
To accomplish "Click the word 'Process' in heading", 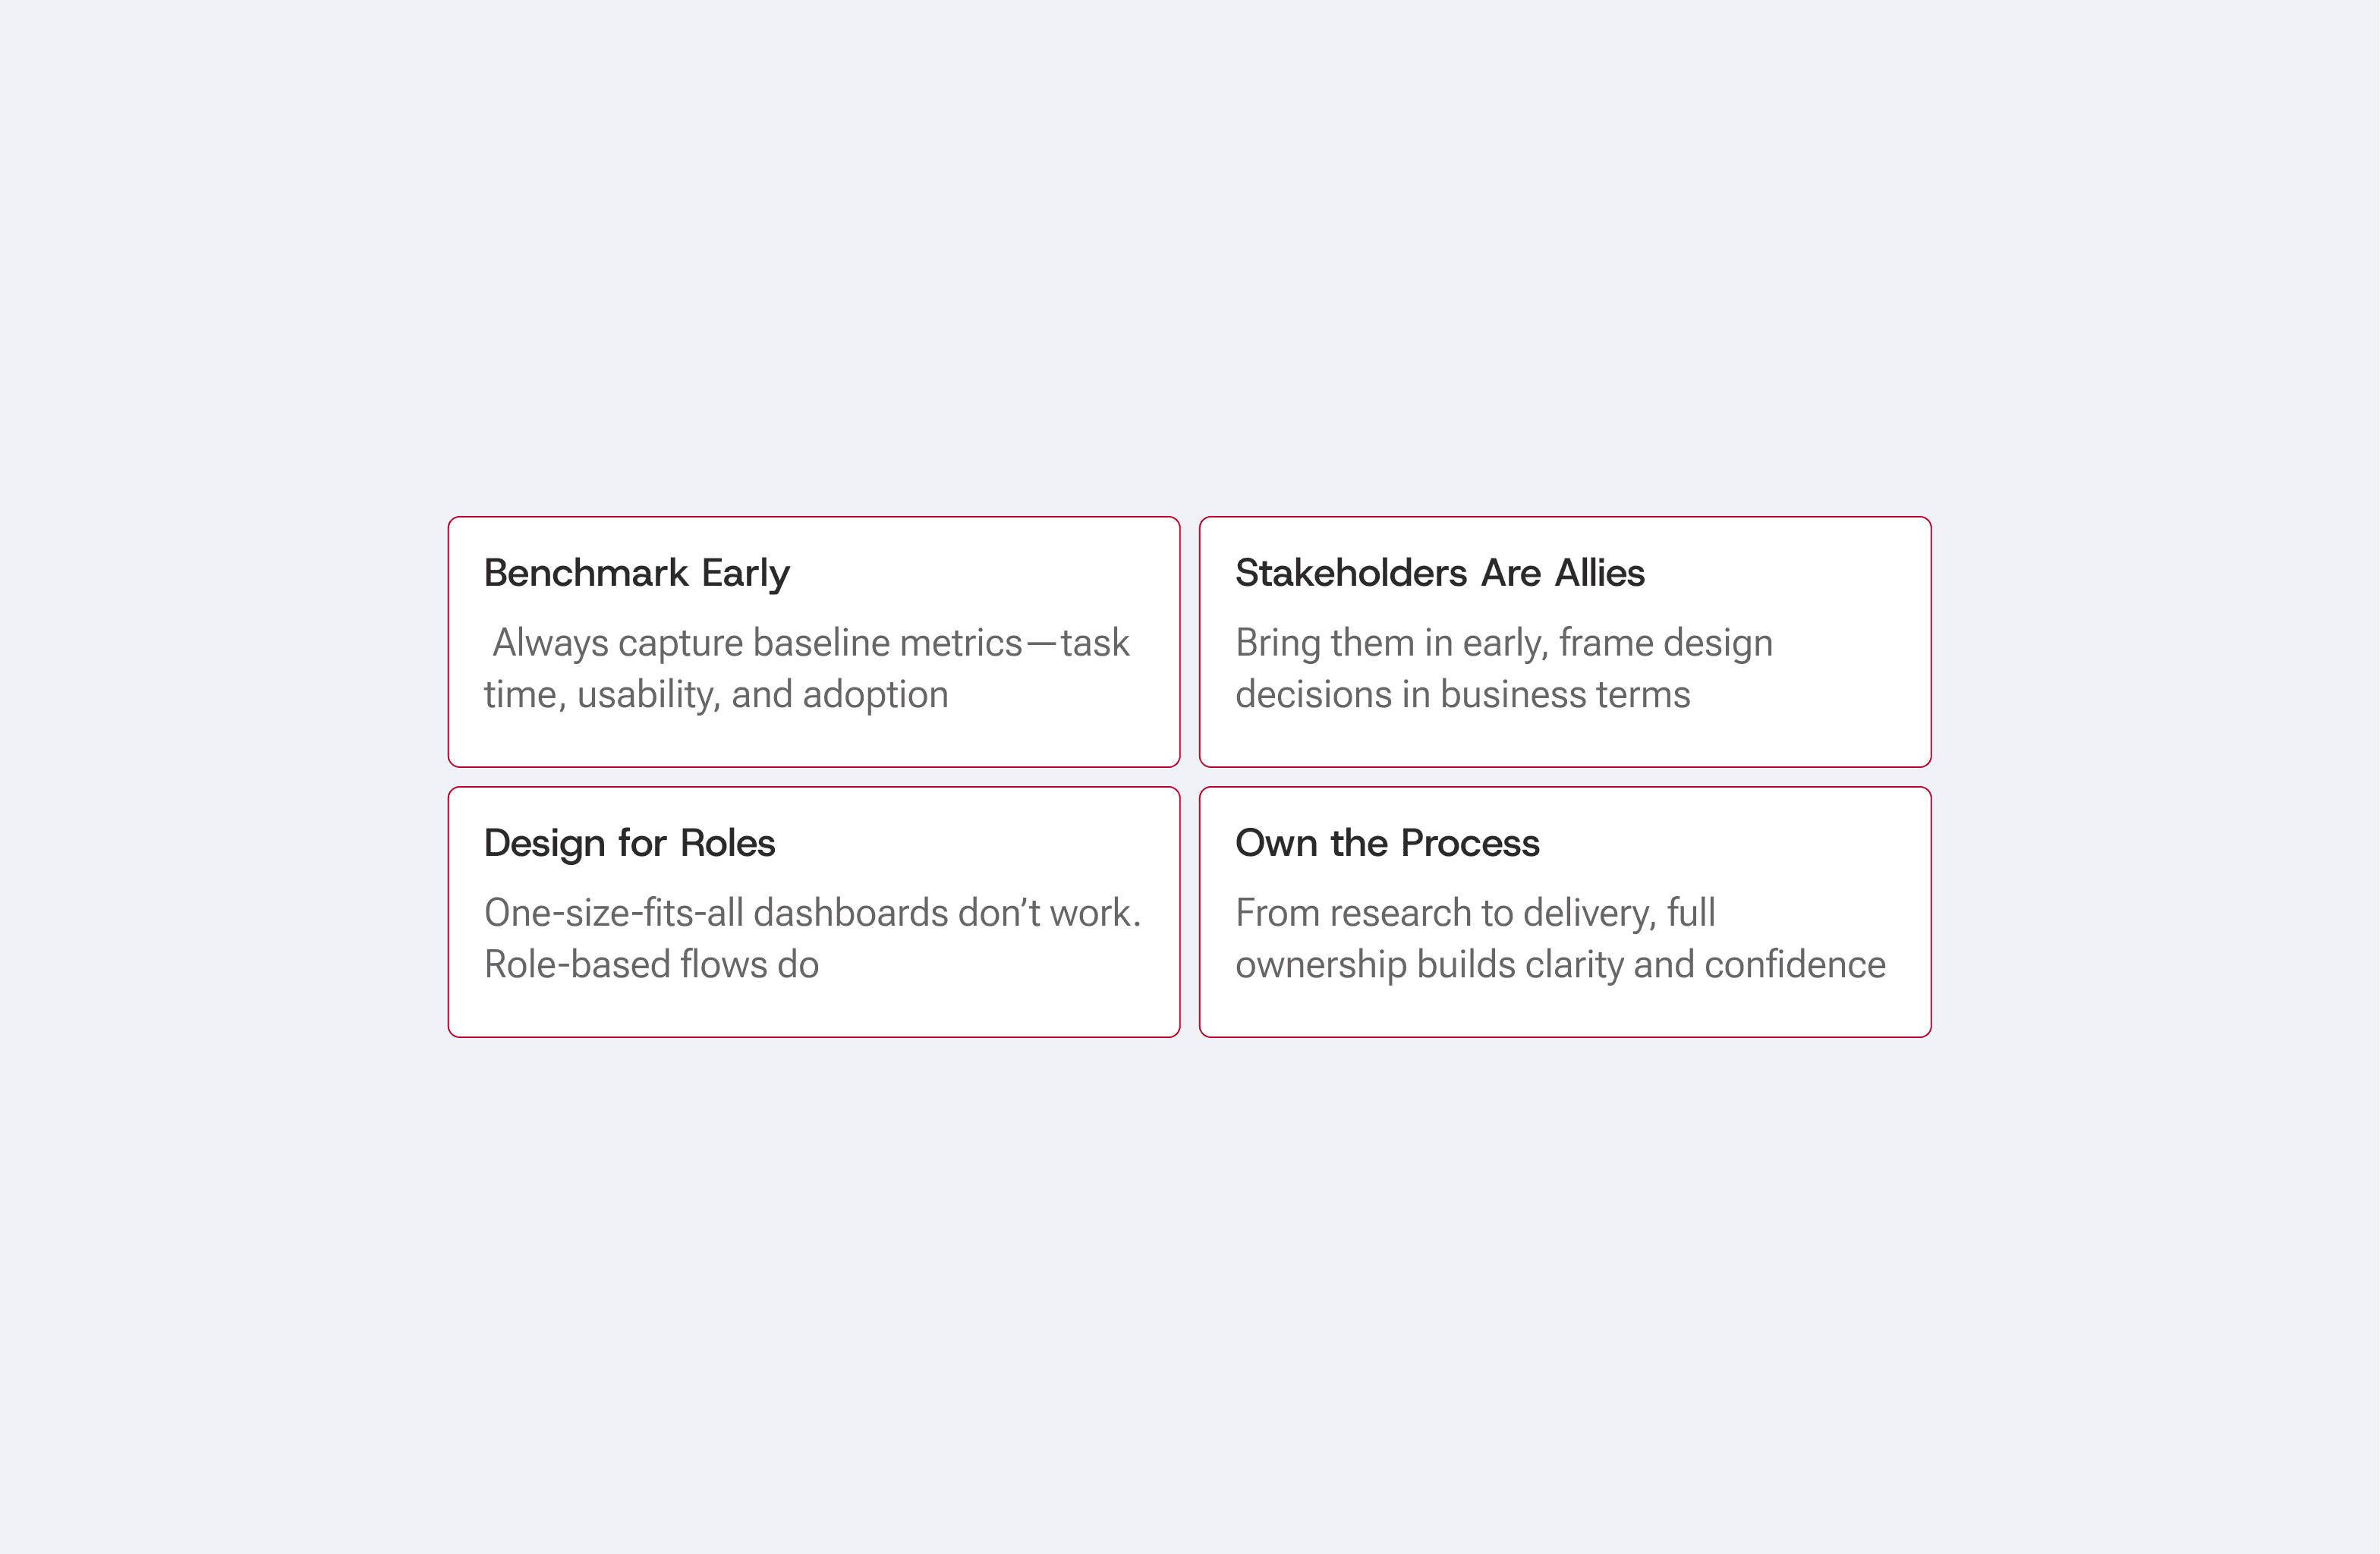I will [1471, 843].
